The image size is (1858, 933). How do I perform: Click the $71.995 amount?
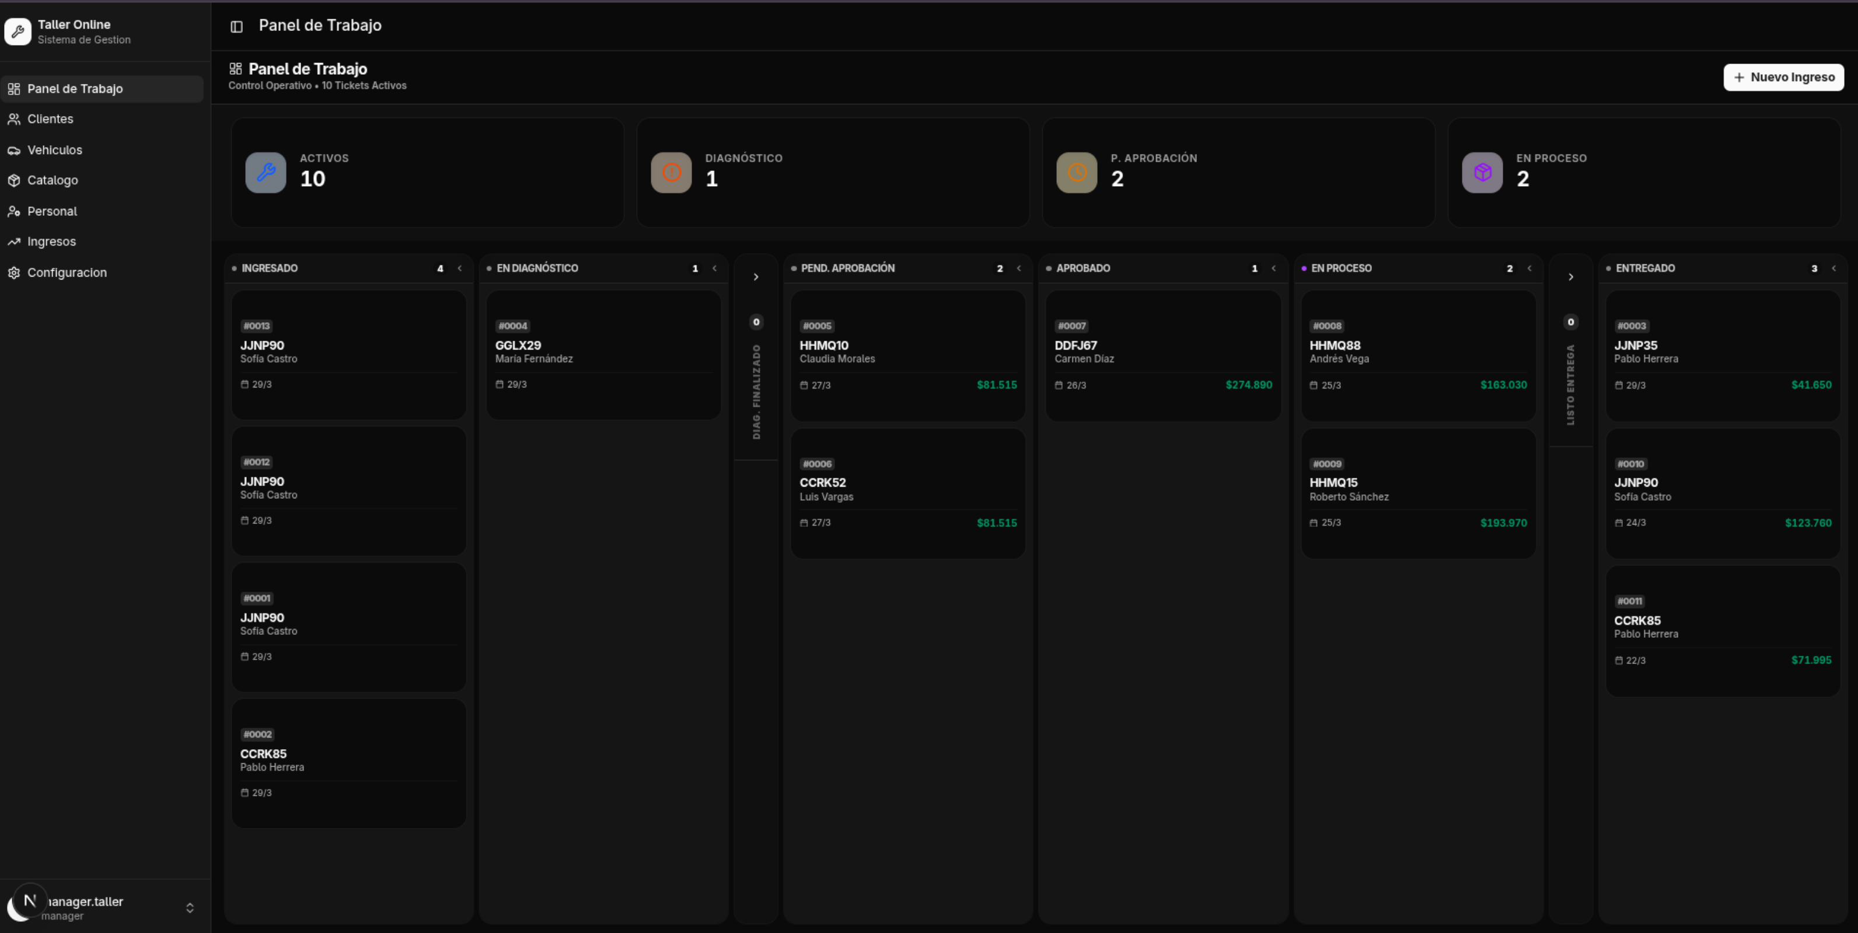(1811, 661)
